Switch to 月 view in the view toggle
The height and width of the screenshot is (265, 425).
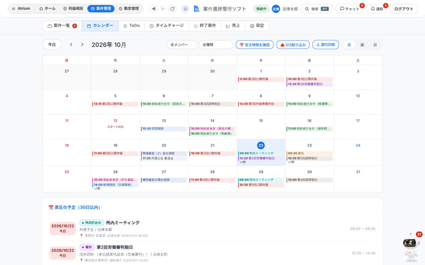[x=349, y=45]
